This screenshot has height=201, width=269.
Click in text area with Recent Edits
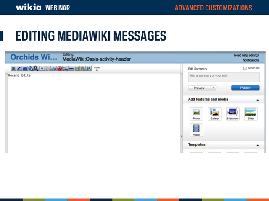point(94,113)
